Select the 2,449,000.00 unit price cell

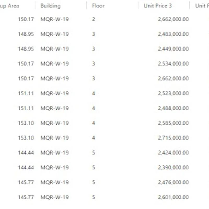pyautogui.click(x=173, y=49)
